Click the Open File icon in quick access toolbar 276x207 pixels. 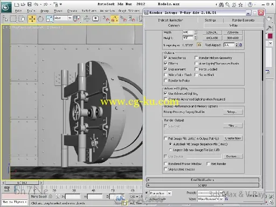[23, 4]
